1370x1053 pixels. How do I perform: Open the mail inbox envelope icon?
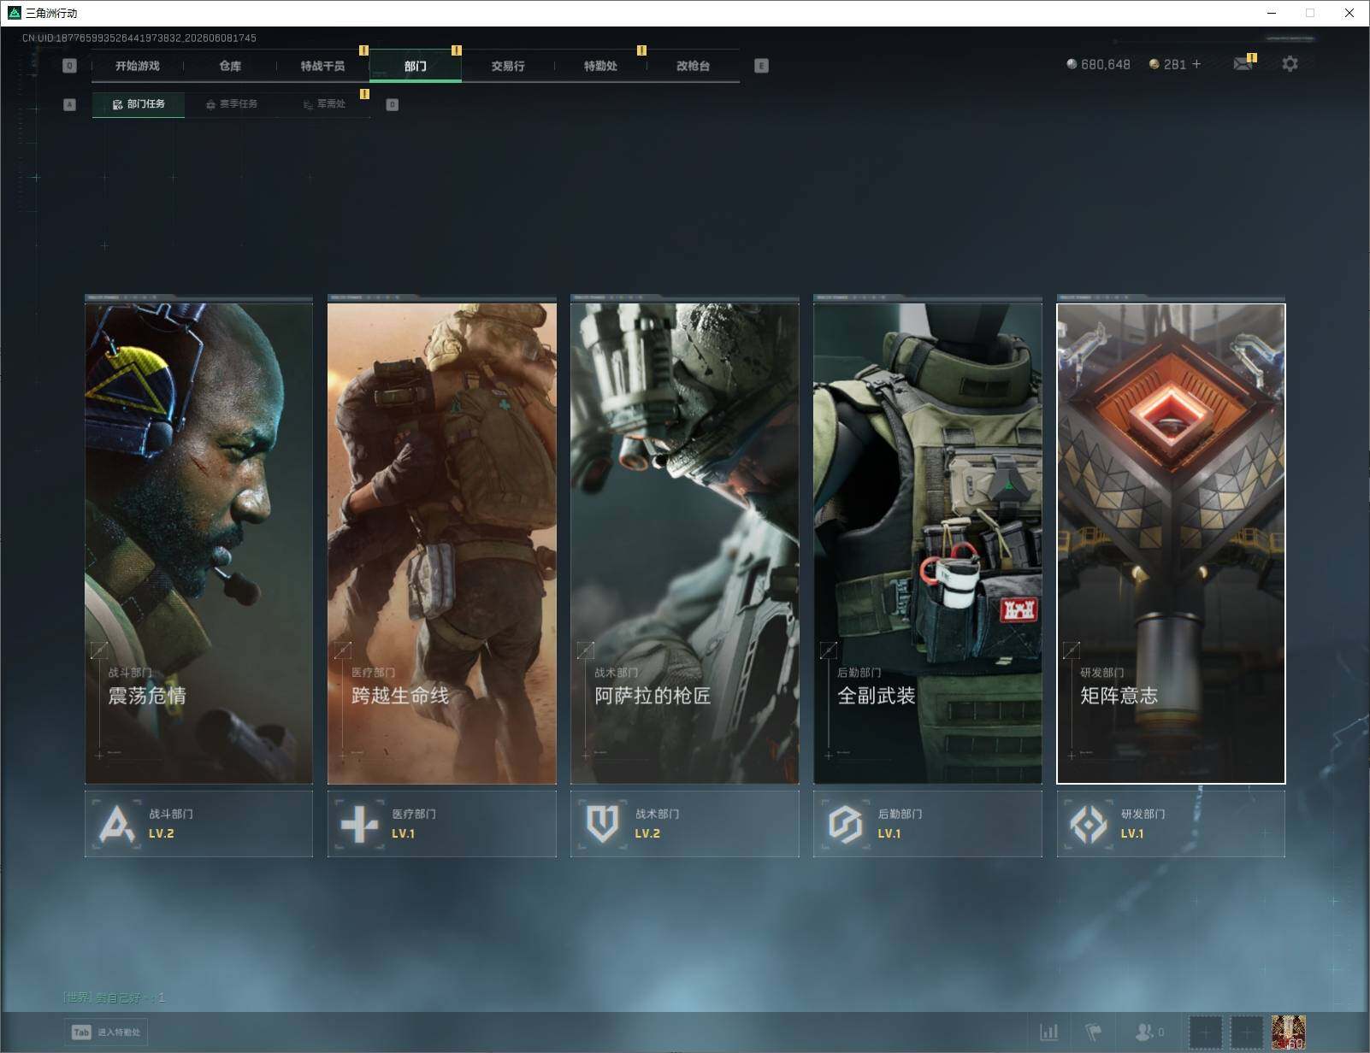pyautogui.click(x=1243, y=64)
